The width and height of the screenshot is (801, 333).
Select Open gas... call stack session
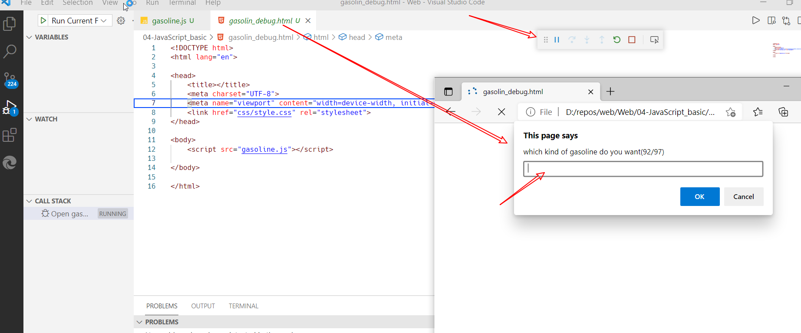pyautogui.click(x=79, y=214)
